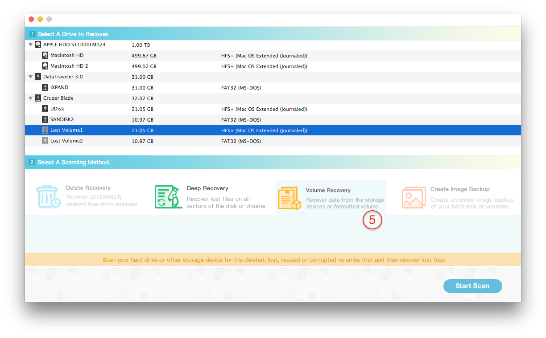
Task: Collapse the APPLE HDD ST1000LM024 drive tree
Action: click(30, 45)
